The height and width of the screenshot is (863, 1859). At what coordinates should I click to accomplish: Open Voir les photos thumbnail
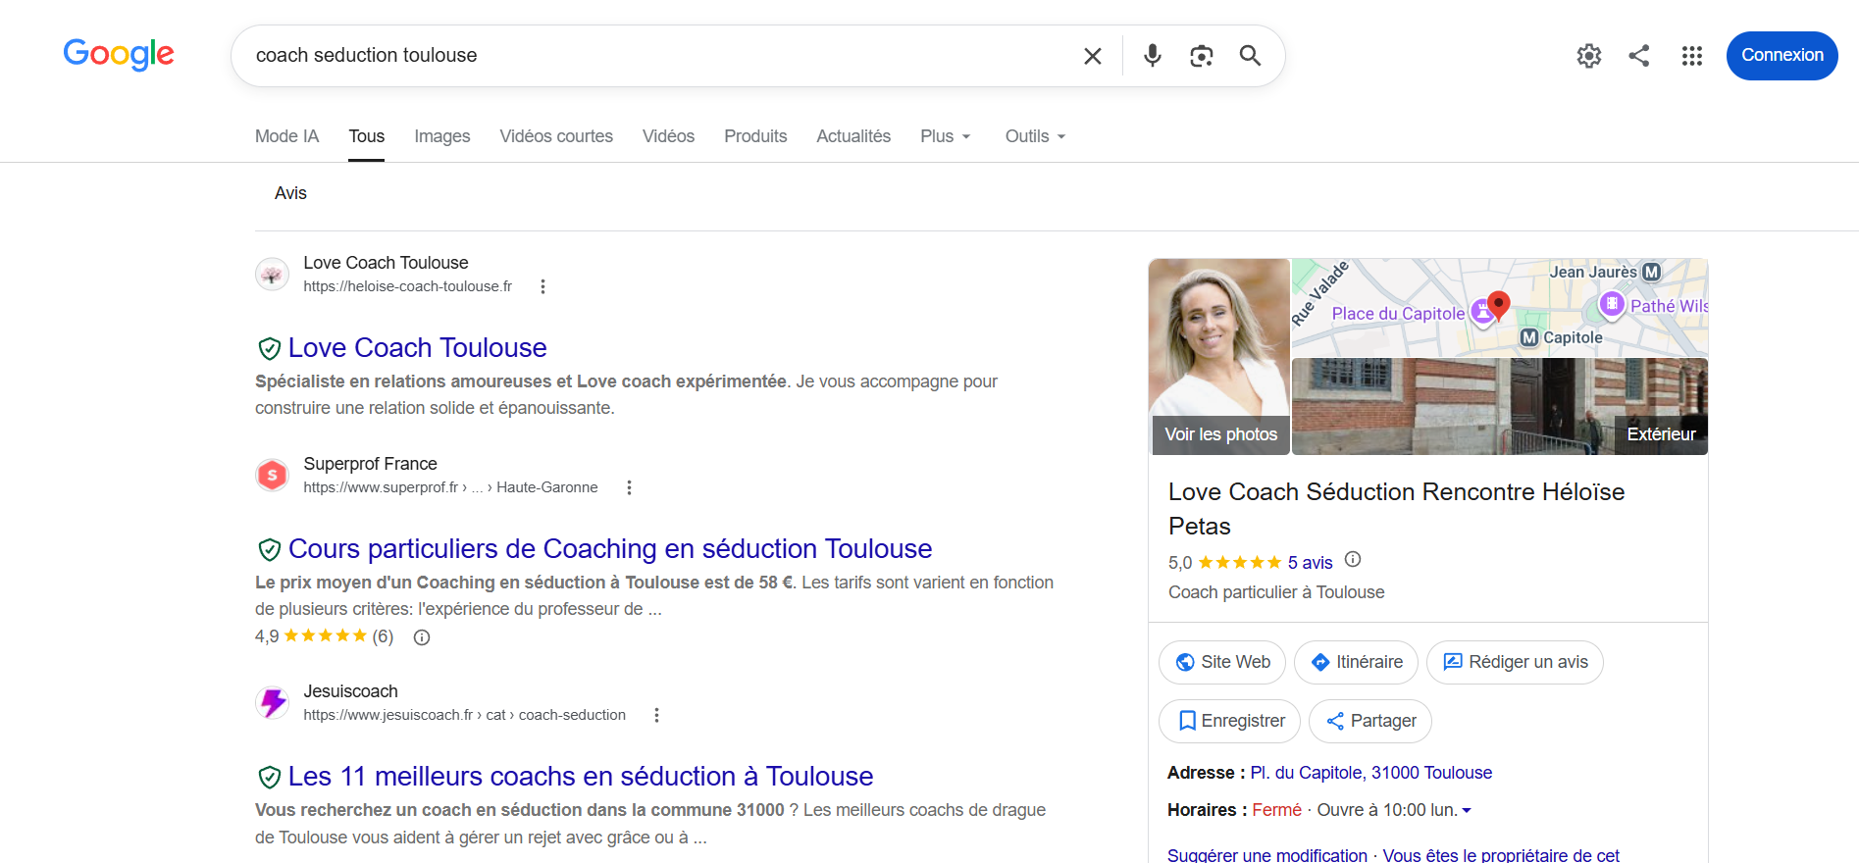tap(1219, 357)
